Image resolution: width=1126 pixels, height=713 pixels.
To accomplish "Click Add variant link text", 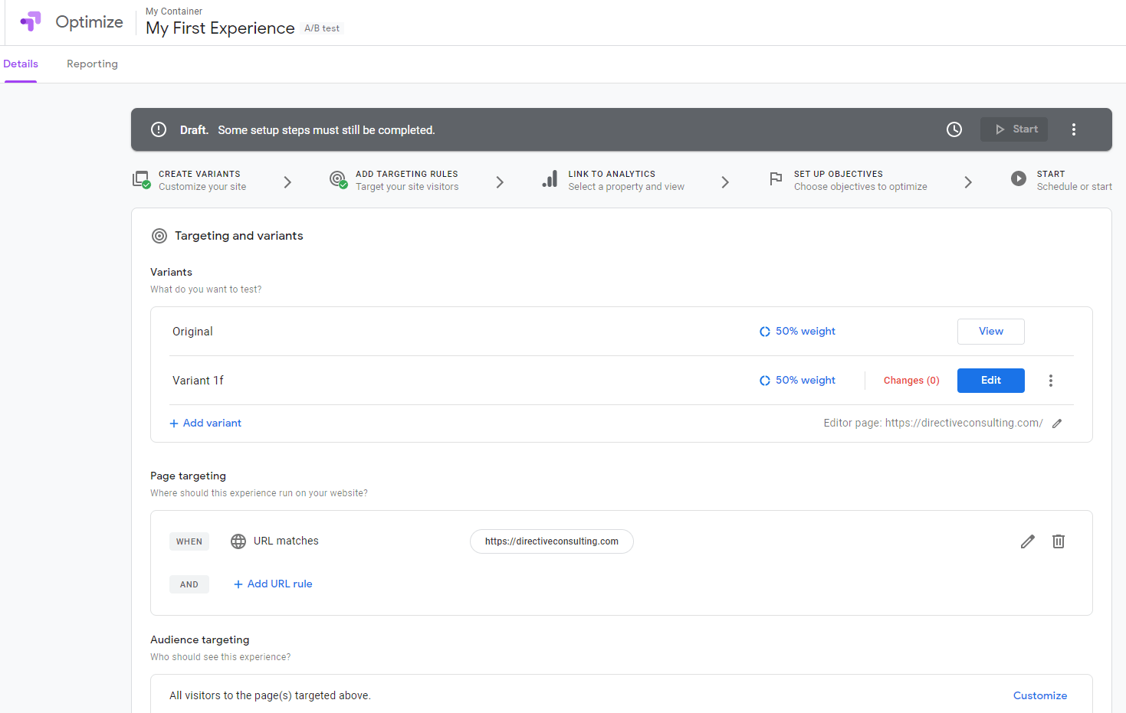I will 212,423.
